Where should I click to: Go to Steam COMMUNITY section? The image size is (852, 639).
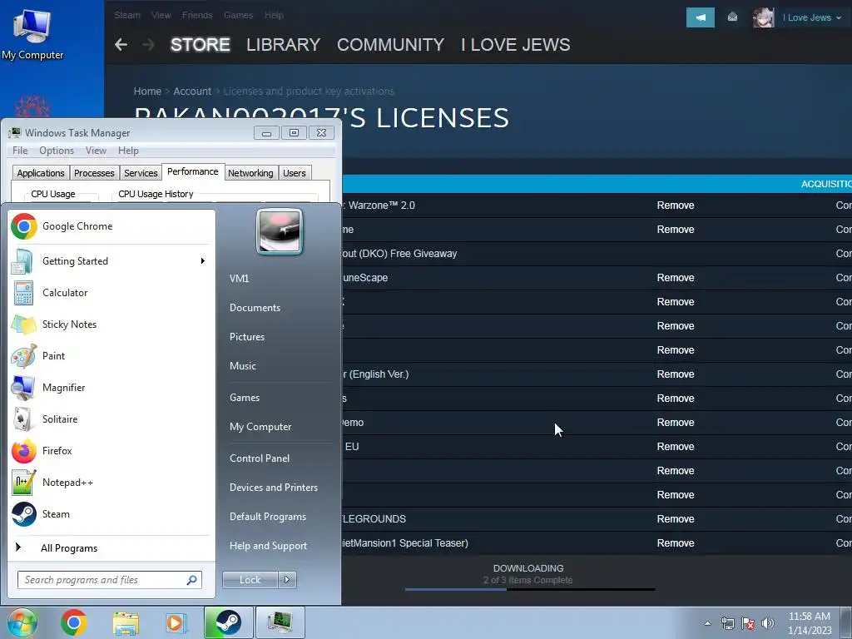391,45
